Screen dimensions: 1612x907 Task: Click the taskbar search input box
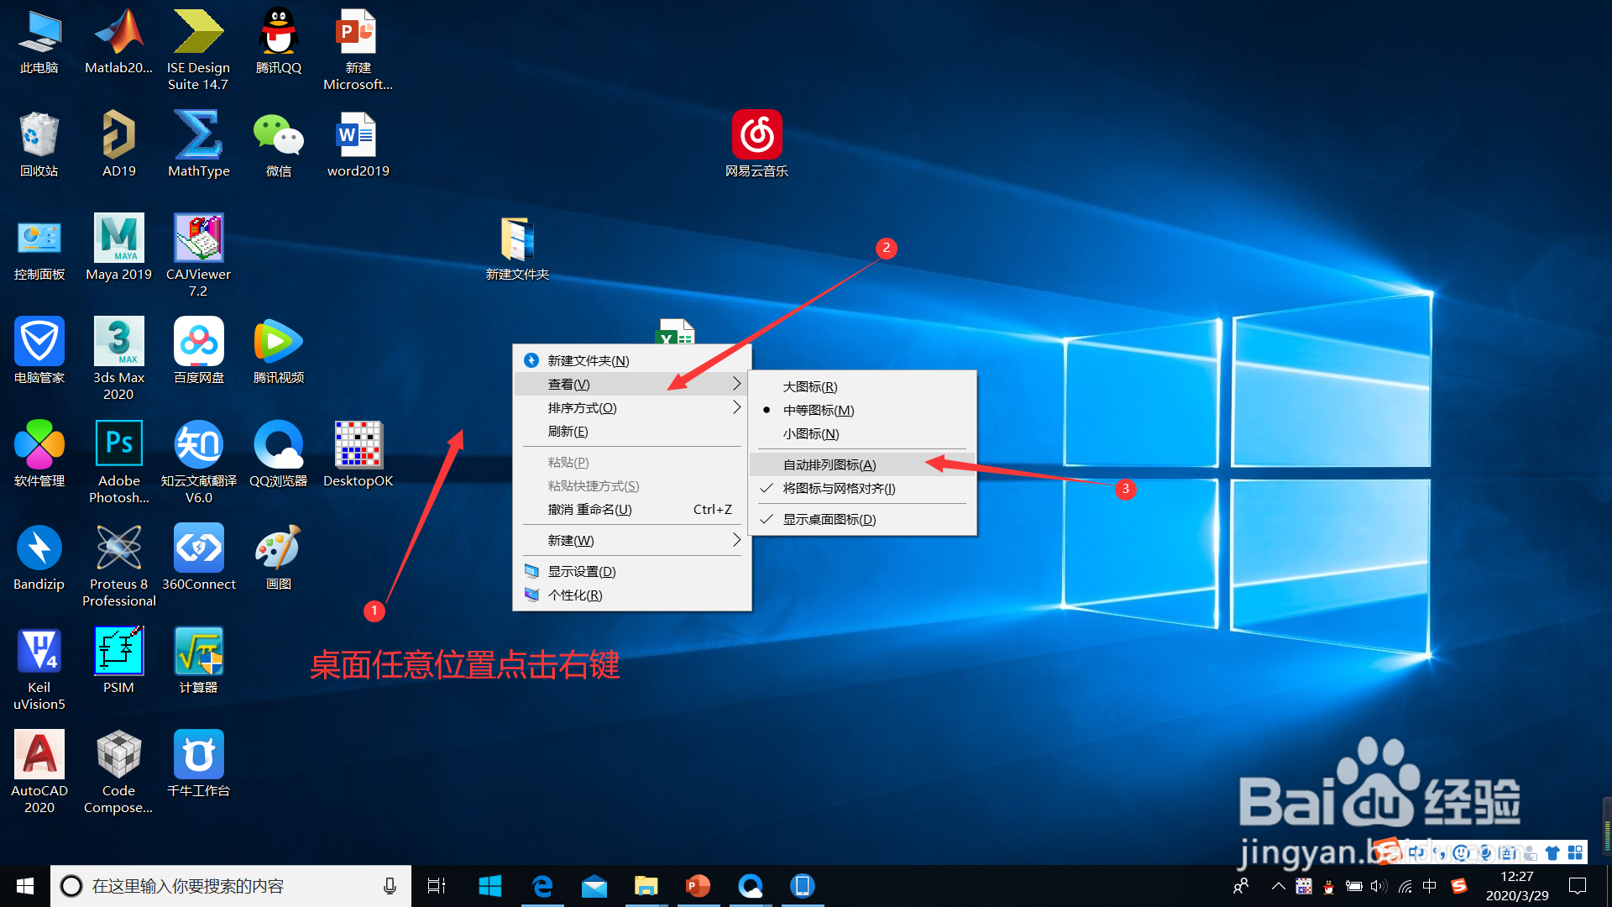coord(227,885)
